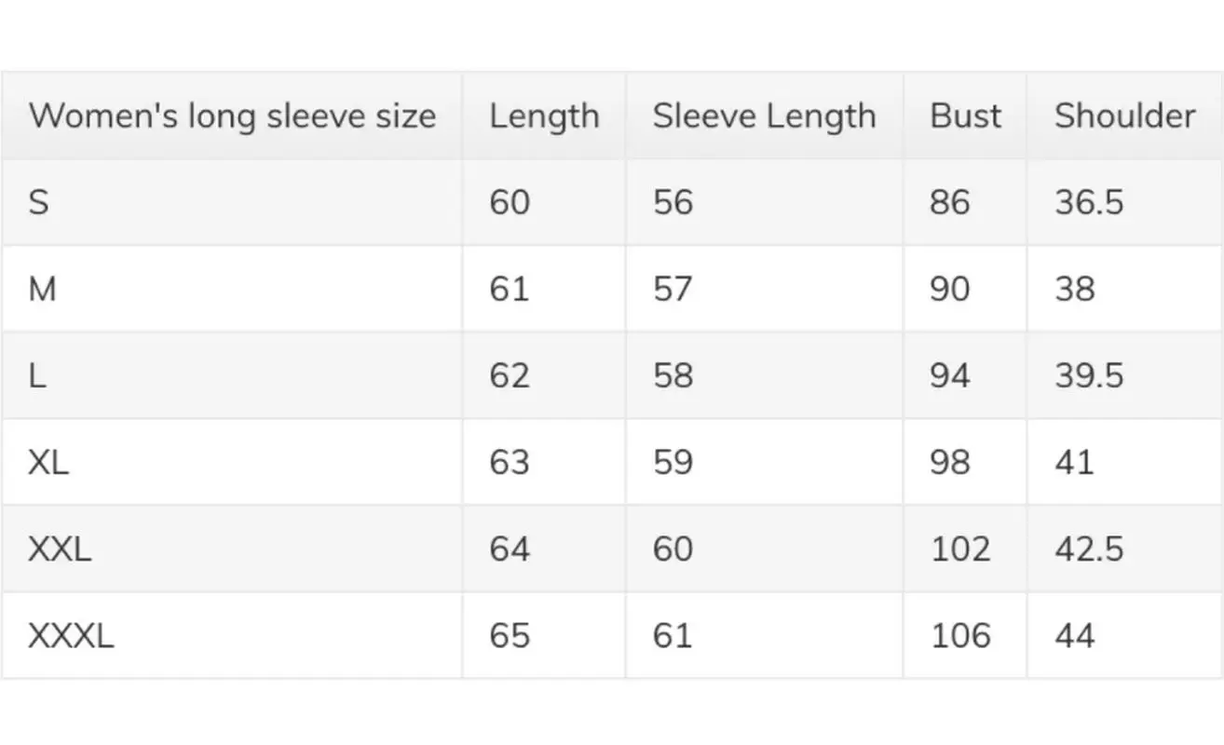Click the Bust column header

click(965, 116)
